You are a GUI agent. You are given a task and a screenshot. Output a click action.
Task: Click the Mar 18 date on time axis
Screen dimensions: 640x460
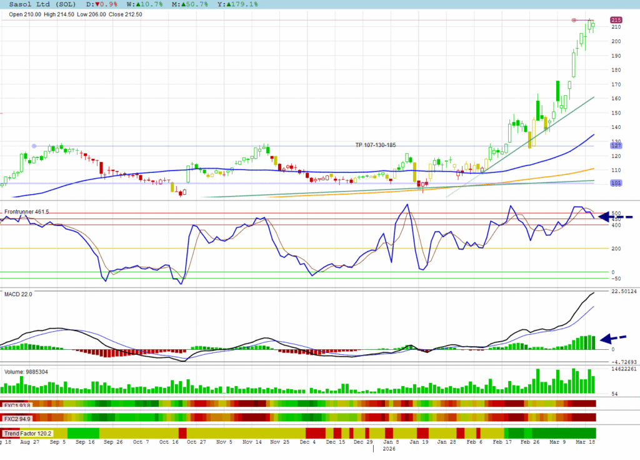click(585, 442)
